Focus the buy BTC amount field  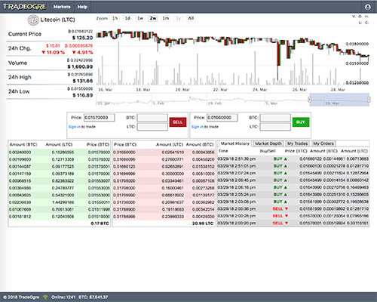pos(275,118)
